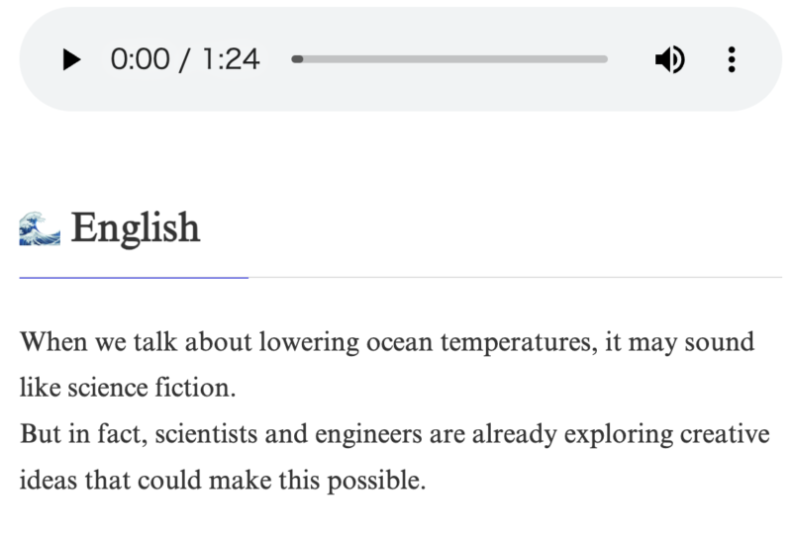
Task: Click the seek bar's starting thumb
Action: point(297,59)
